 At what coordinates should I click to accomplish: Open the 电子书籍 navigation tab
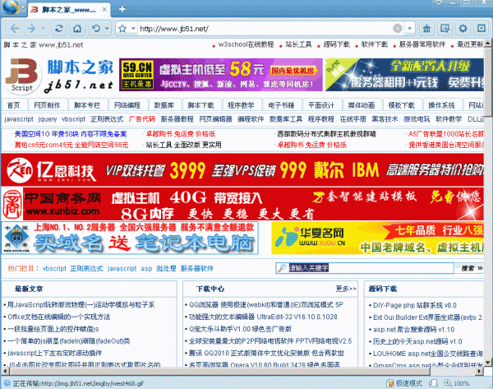[281, 105]
